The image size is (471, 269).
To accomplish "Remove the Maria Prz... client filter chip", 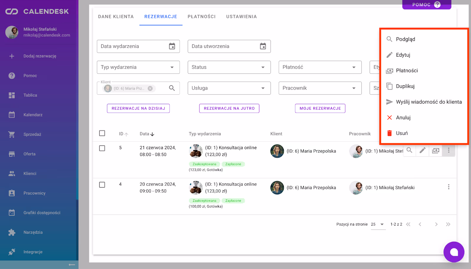I will tap(150, 88).
